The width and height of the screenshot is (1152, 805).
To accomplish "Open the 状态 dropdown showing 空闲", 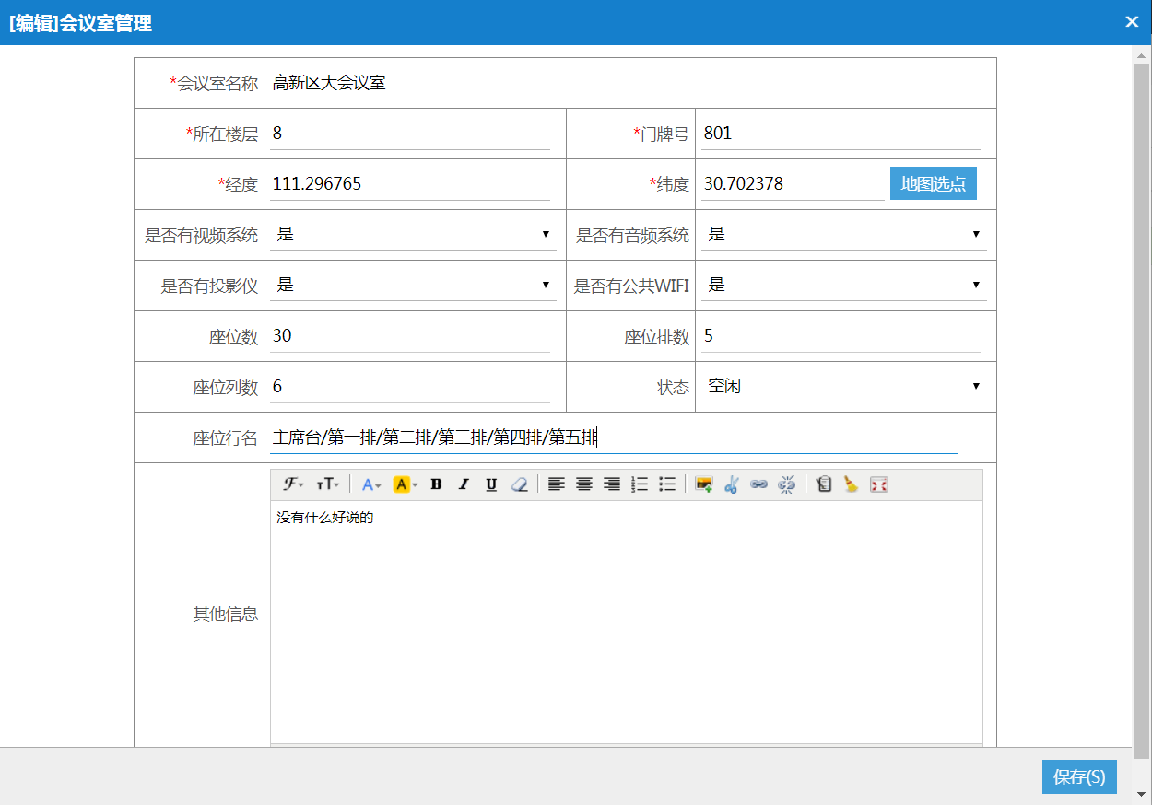I will click(844, 386).
